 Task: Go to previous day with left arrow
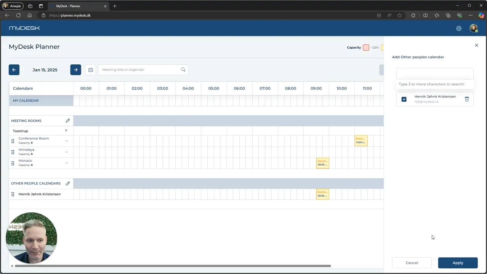(x=14, y=70)
